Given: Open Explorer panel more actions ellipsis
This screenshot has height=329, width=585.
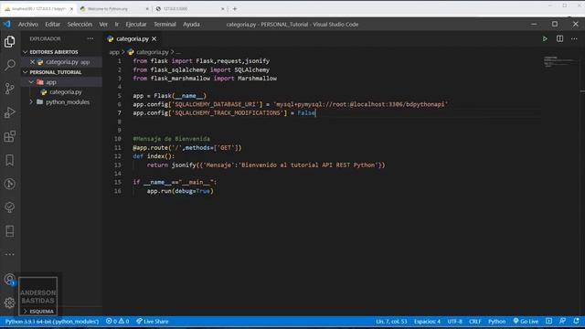Looking at the screenshot, I should pyautogui.click(x=90, y=38).
